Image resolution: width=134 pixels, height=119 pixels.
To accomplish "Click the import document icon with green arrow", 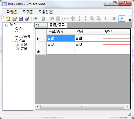I will click(35, 19).
